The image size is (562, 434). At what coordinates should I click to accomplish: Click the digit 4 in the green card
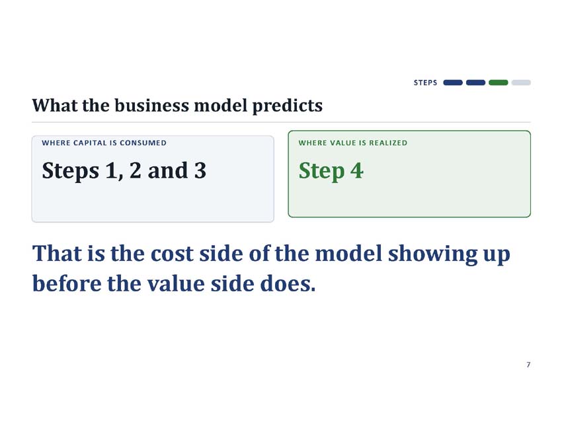(x=356, y=170)
